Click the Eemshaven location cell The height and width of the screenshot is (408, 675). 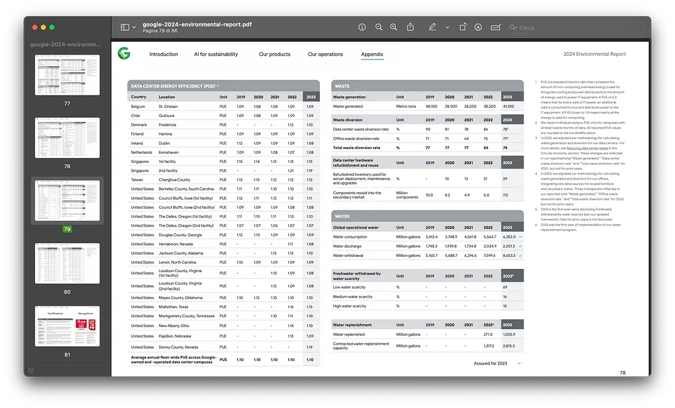[169, 152]
